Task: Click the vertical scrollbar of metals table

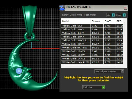Action: click(125, 29)
